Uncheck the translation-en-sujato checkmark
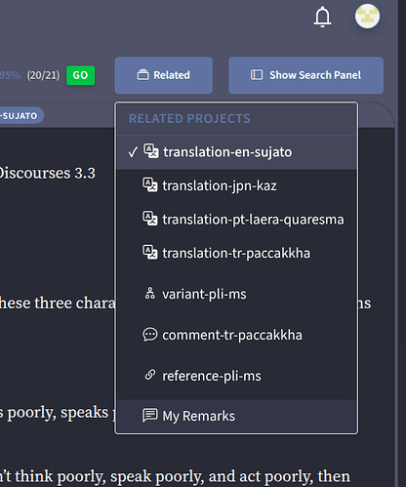406x487 pixels. coord(133,152)
